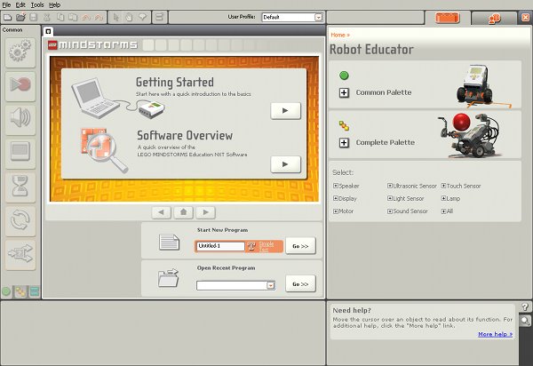Paste using toolbar paste icon
533x366 pixels.
(x=73, y=17)
